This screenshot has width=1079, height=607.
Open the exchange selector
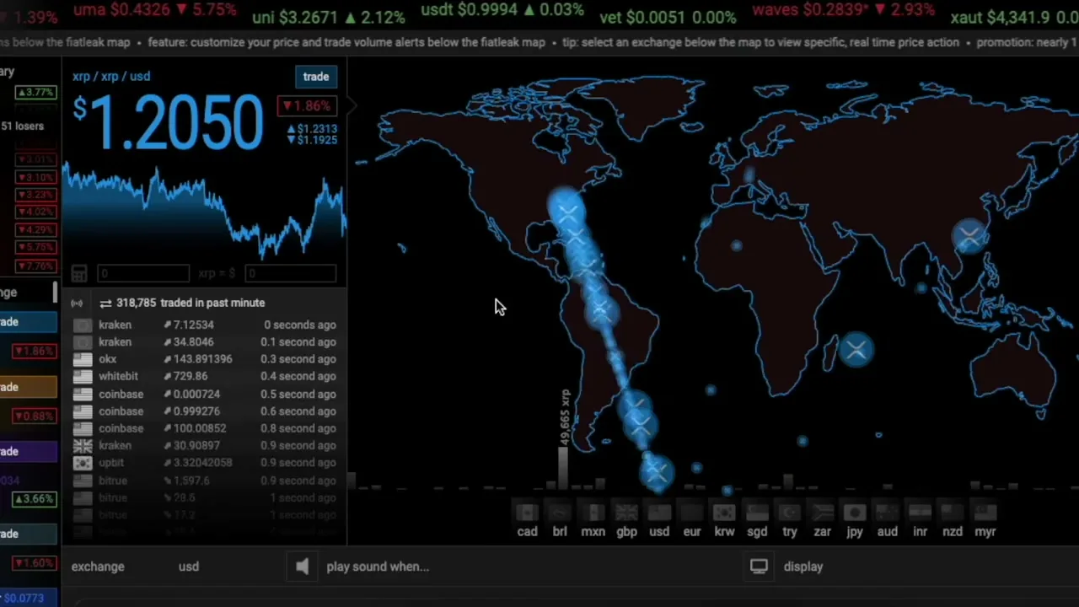[98, 567]
